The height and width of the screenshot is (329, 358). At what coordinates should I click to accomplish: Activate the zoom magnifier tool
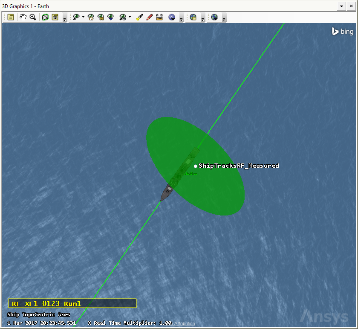[33, 17]
